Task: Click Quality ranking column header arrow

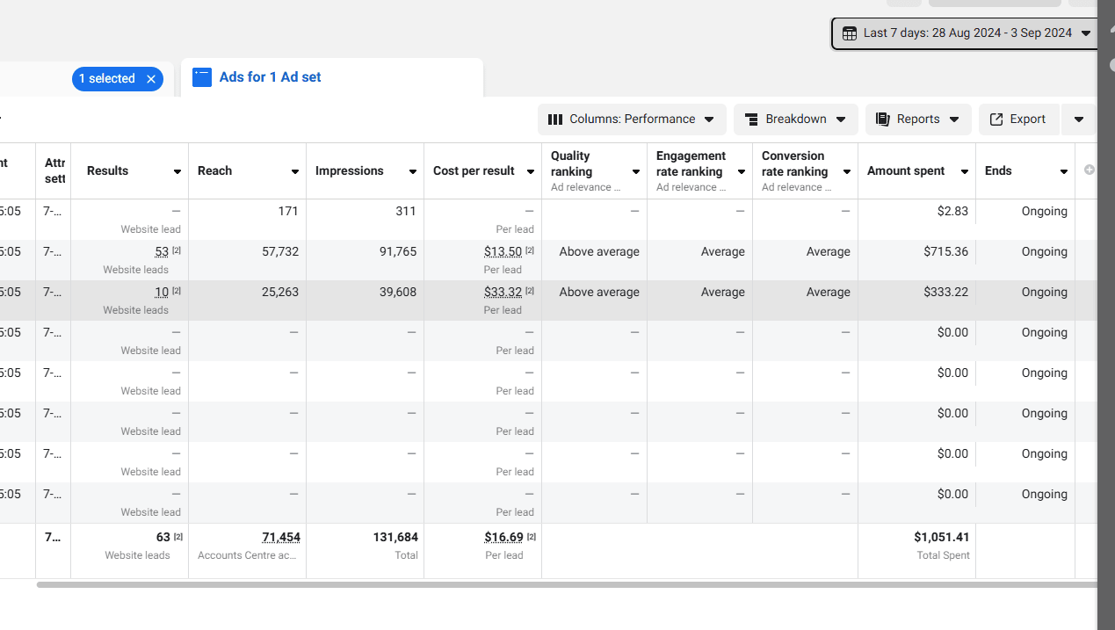Action: click(x=636, y=172)
